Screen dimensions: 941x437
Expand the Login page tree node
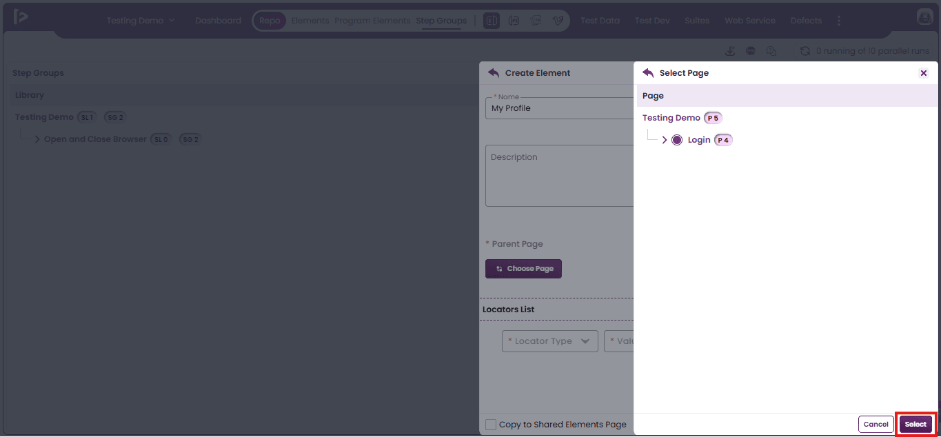pyautogui.click(x=665, y=140)
